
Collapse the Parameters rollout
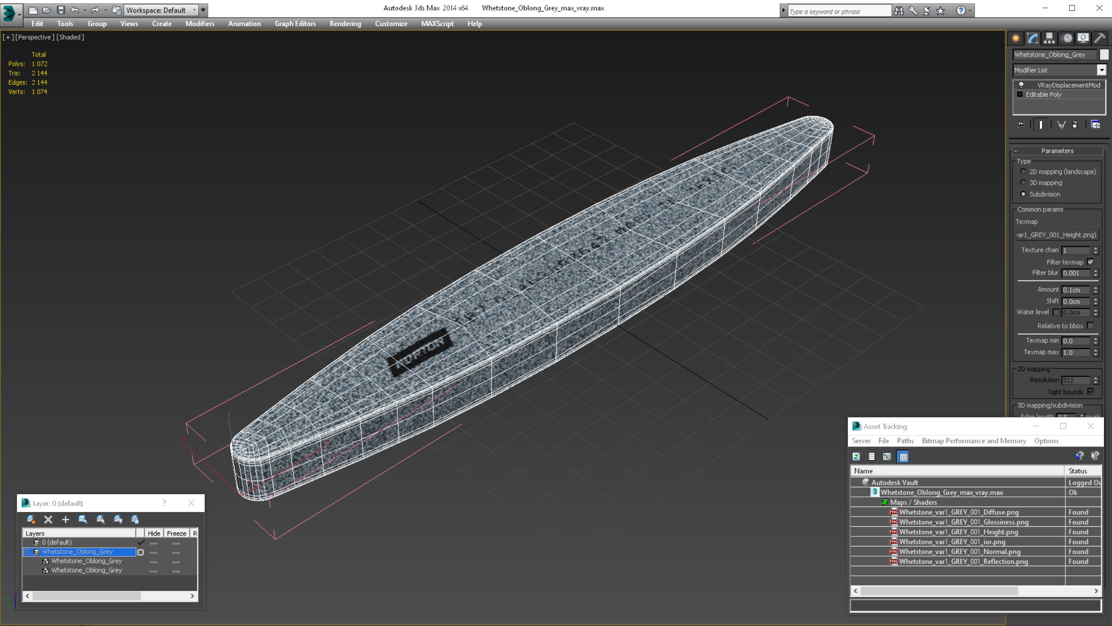(x=1057, y=151)
